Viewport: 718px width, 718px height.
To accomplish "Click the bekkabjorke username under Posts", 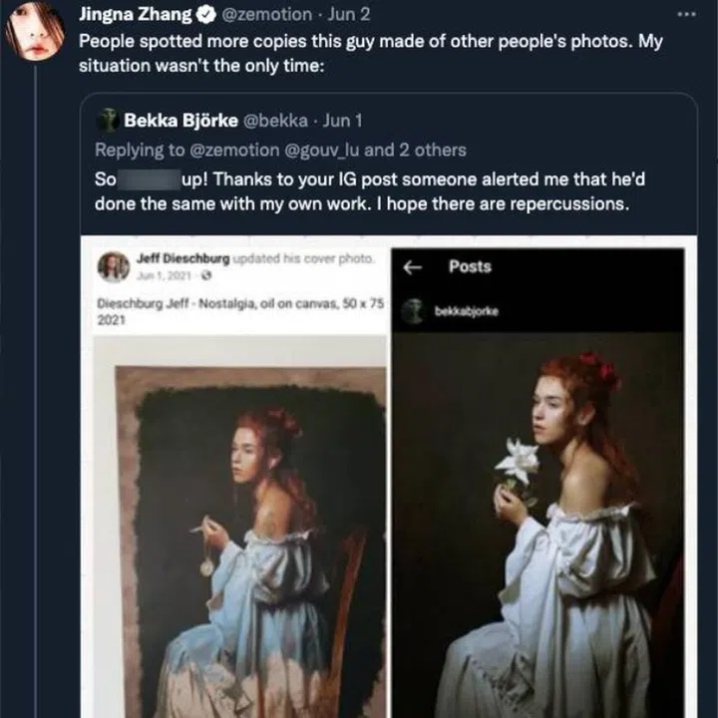I will point(467,311).
